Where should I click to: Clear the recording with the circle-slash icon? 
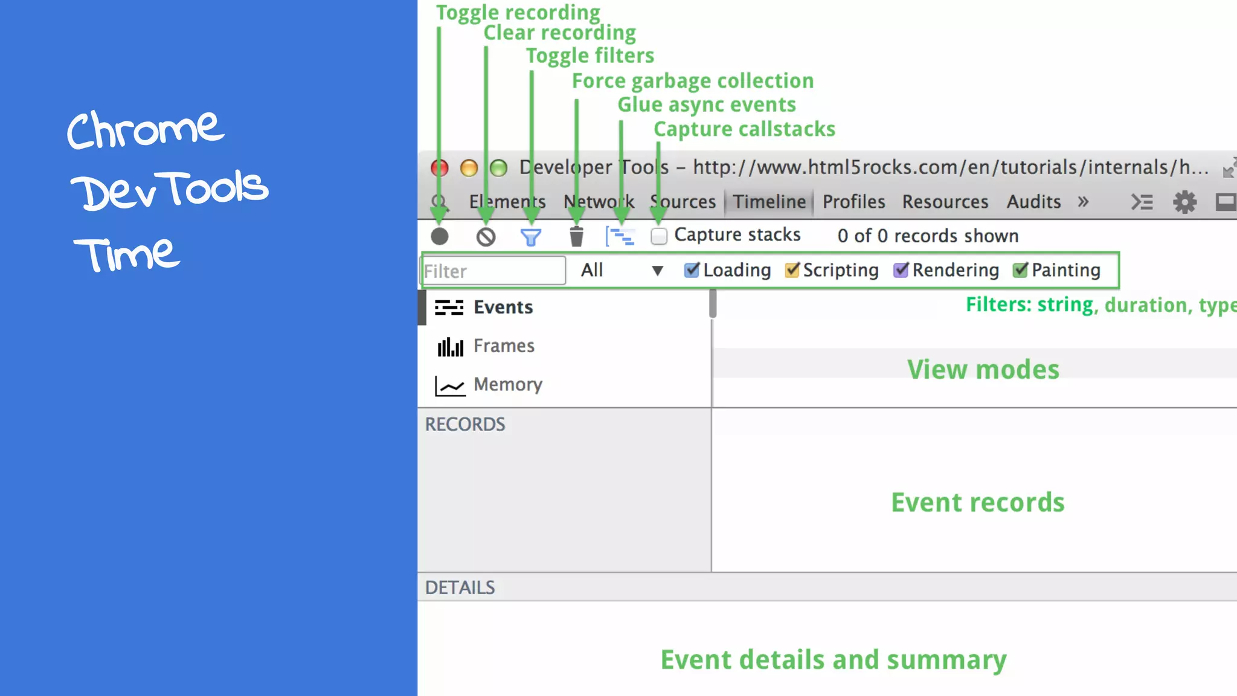pyautogui.click(x=486, y=237)
